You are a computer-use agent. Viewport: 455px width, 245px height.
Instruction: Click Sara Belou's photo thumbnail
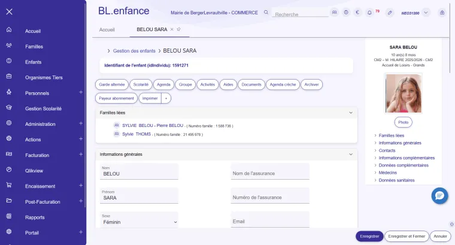(x=403, y=93)
